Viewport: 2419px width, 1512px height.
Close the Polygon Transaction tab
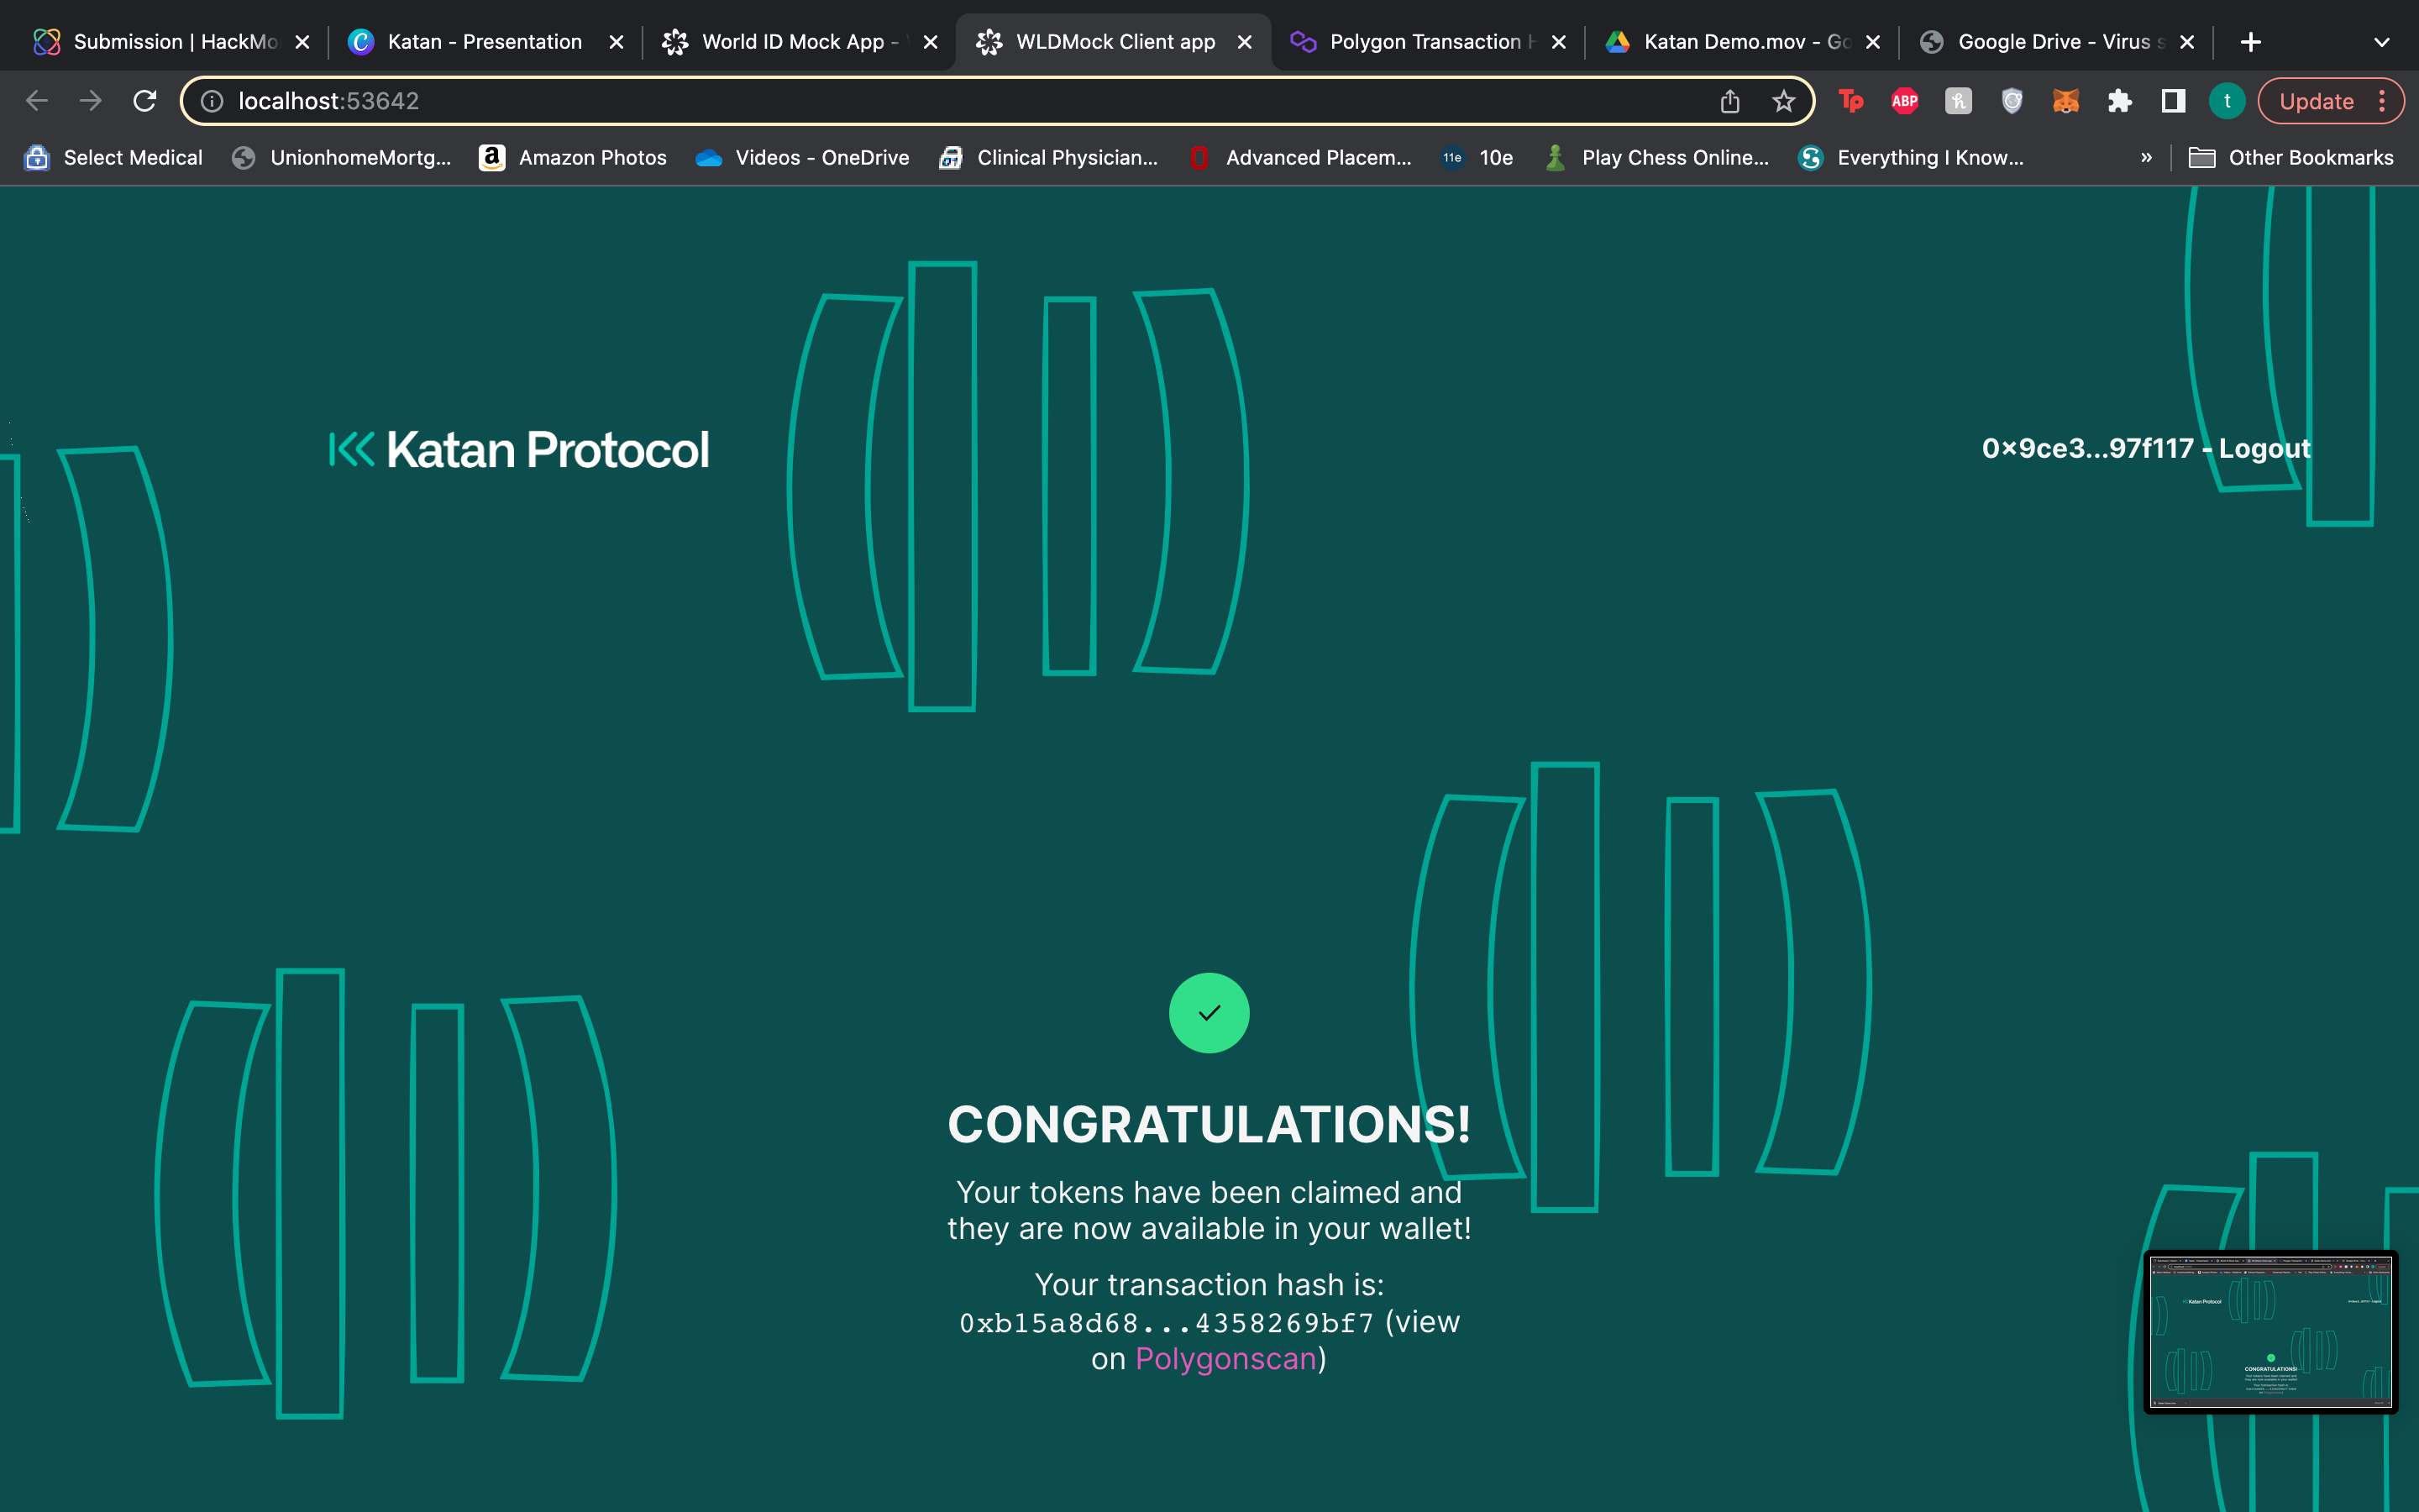point(1558,42)
